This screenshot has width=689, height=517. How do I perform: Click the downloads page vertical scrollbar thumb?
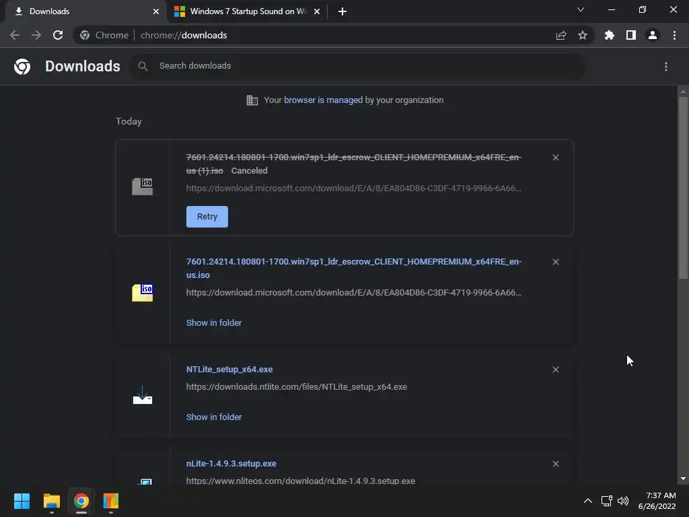tap(683, 188)
